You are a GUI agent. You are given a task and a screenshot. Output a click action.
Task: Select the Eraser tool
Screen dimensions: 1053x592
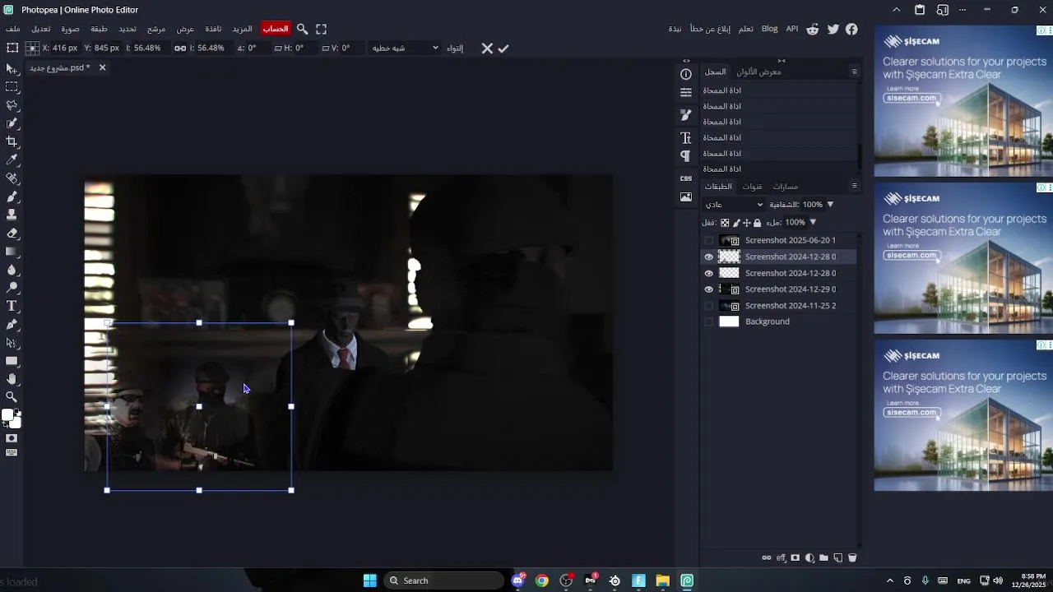coord(12,234)
